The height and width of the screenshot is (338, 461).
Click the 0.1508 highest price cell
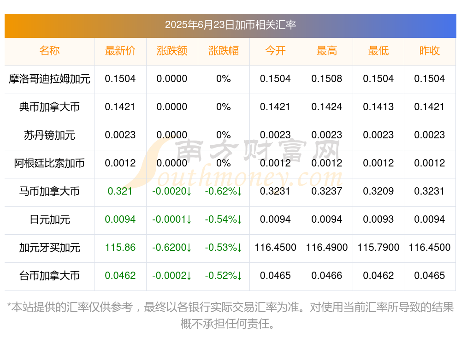pyautogui.click(x=327, y=78)
